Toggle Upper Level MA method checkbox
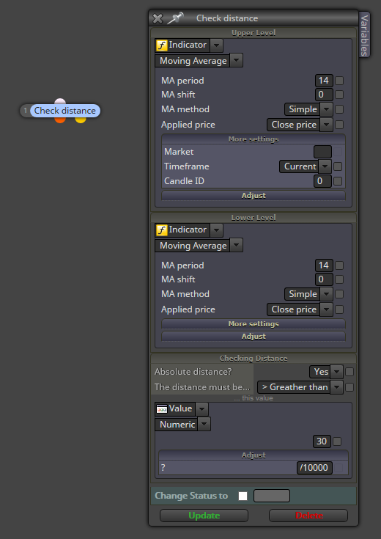This screenshot has height=539, width=381. [x=339, y=109]
